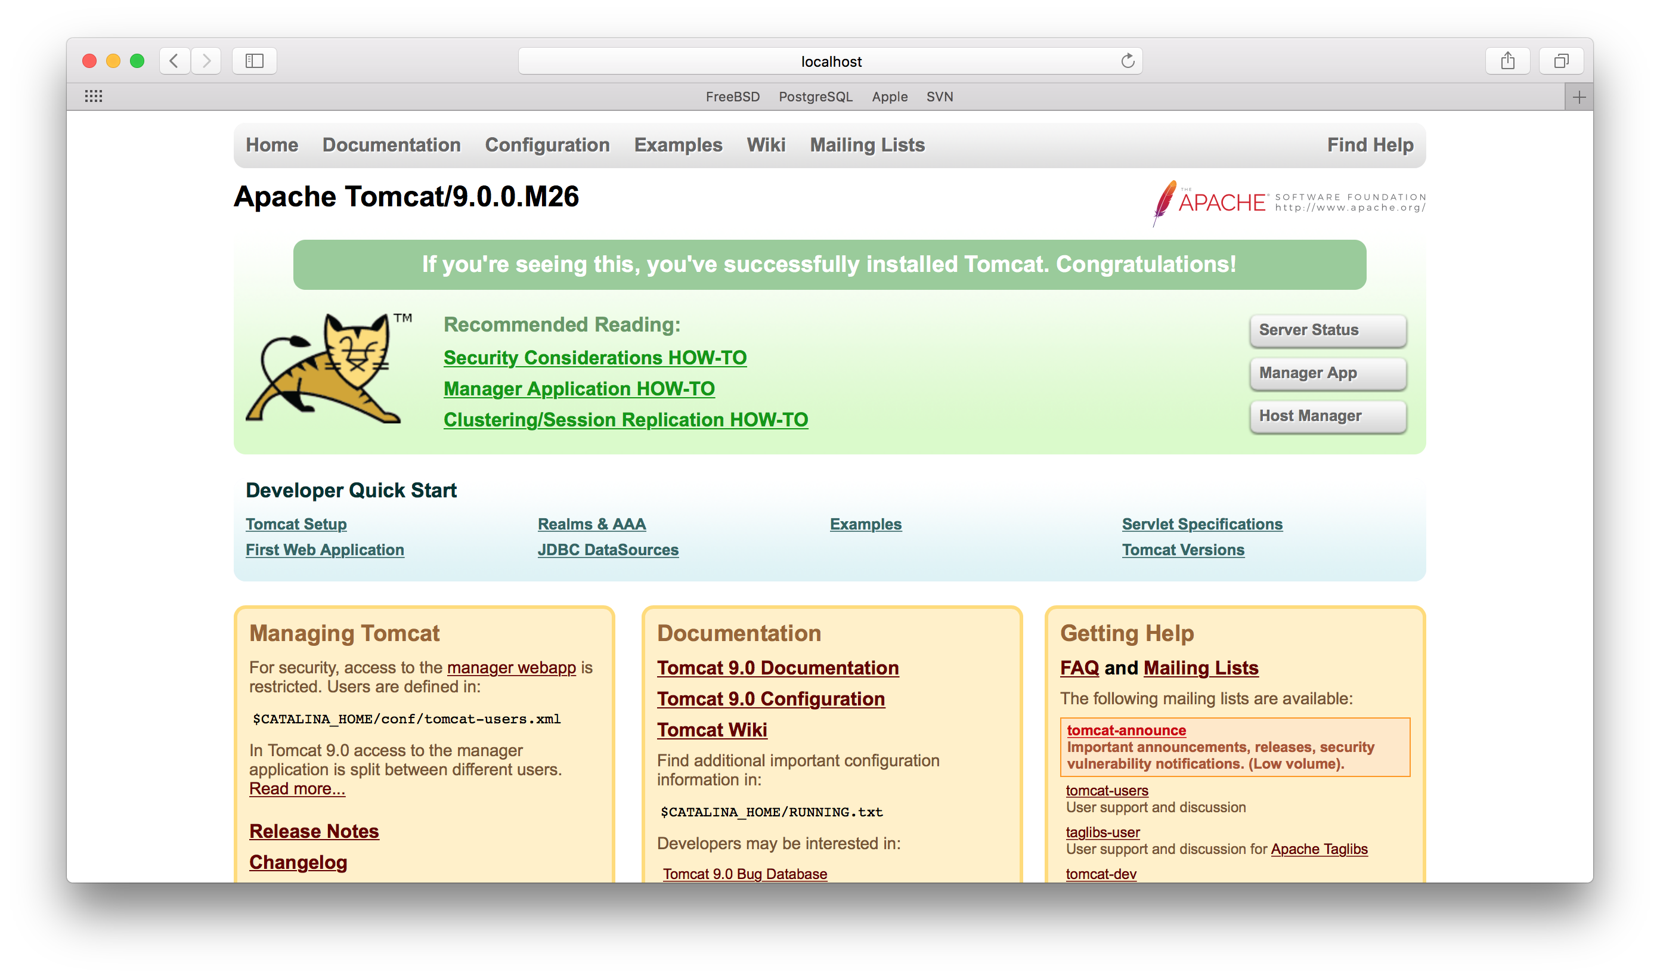This screenshot has width=1660, height=978.
Task: Open the SVN bookmark
Action: pyautogui.click(x=939, y=97)
